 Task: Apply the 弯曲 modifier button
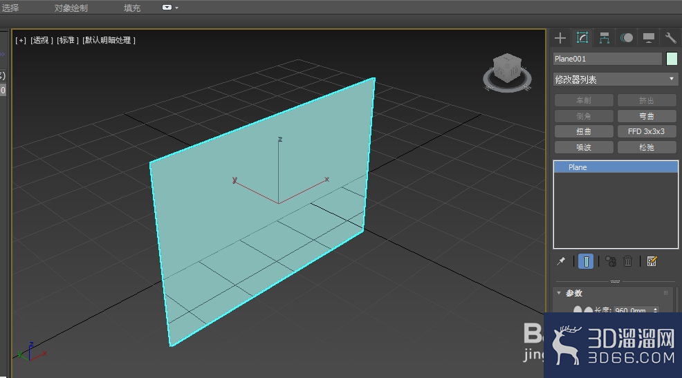point(646,116)
